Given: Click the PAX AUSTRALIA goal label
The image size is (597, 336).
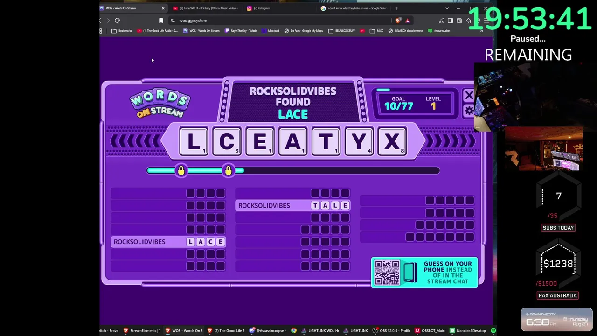Looking at the screenshot, I should click(x=558, y=295).
